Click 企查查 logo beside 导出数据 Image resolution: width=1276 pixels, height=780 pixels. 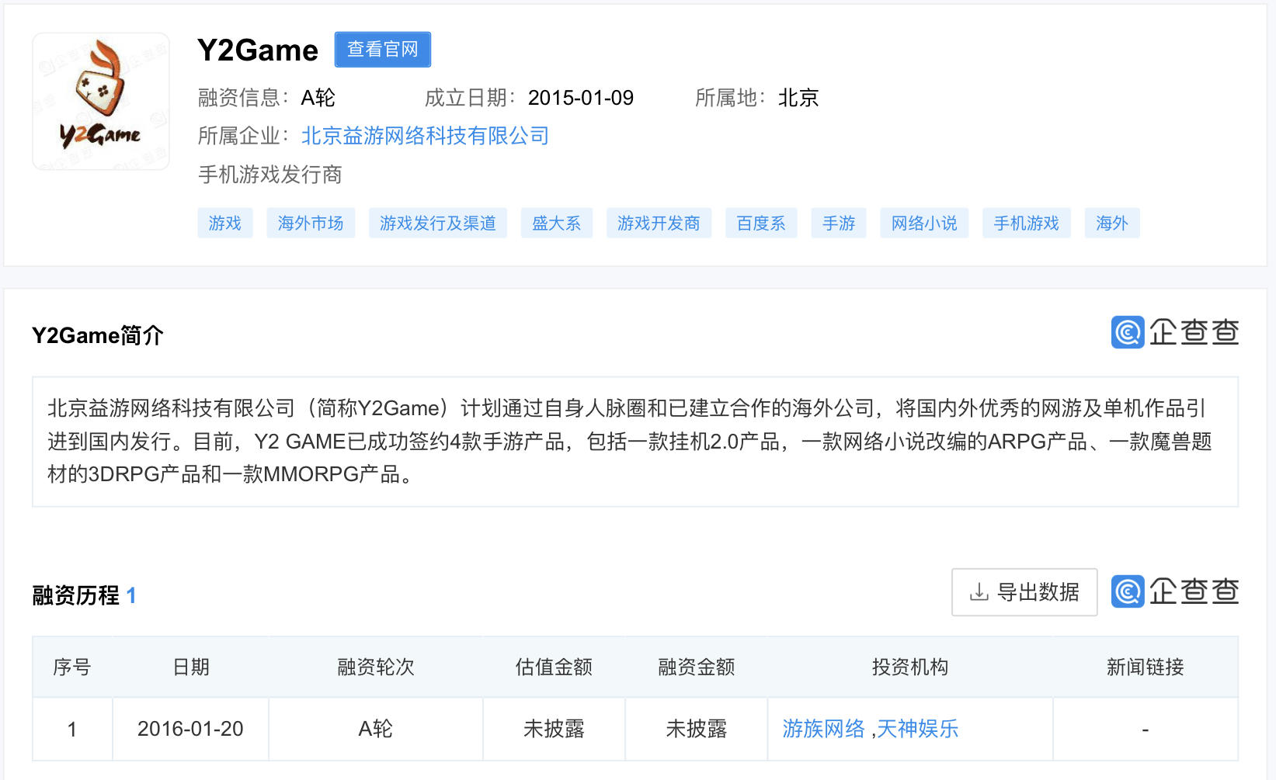[x=1175, y=591]
